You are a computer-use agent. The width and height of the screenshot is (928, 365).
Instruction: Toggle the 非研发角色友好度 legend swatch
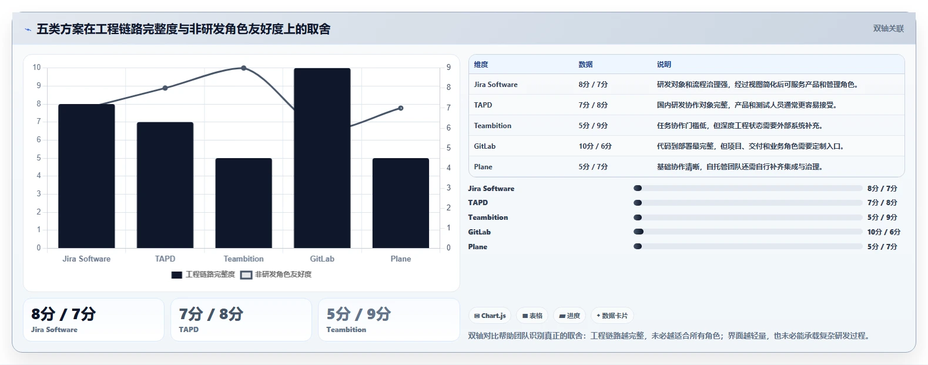[246, 274]
